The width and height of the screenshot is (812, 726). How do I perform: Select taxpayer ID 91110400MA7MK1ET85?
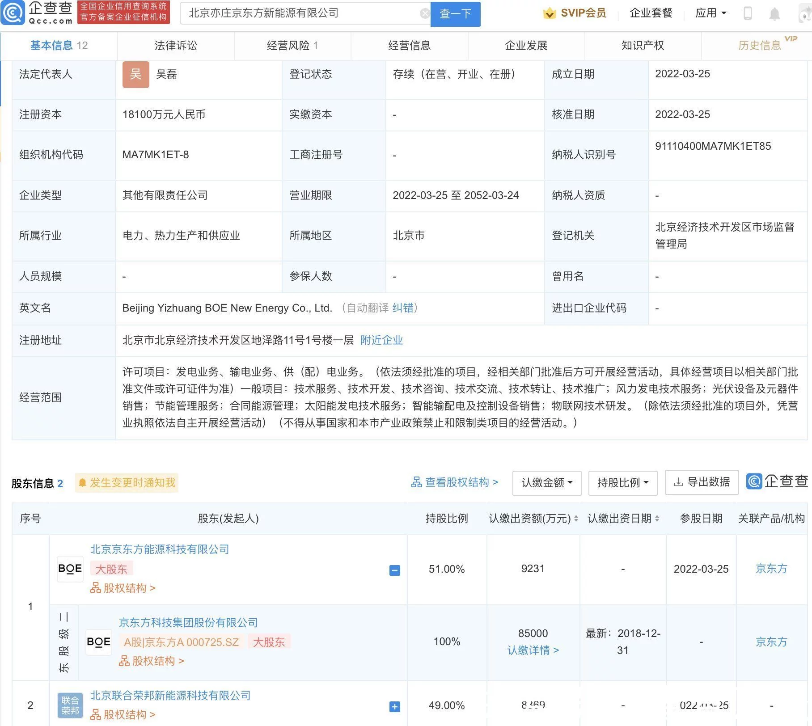click(713, 146)
